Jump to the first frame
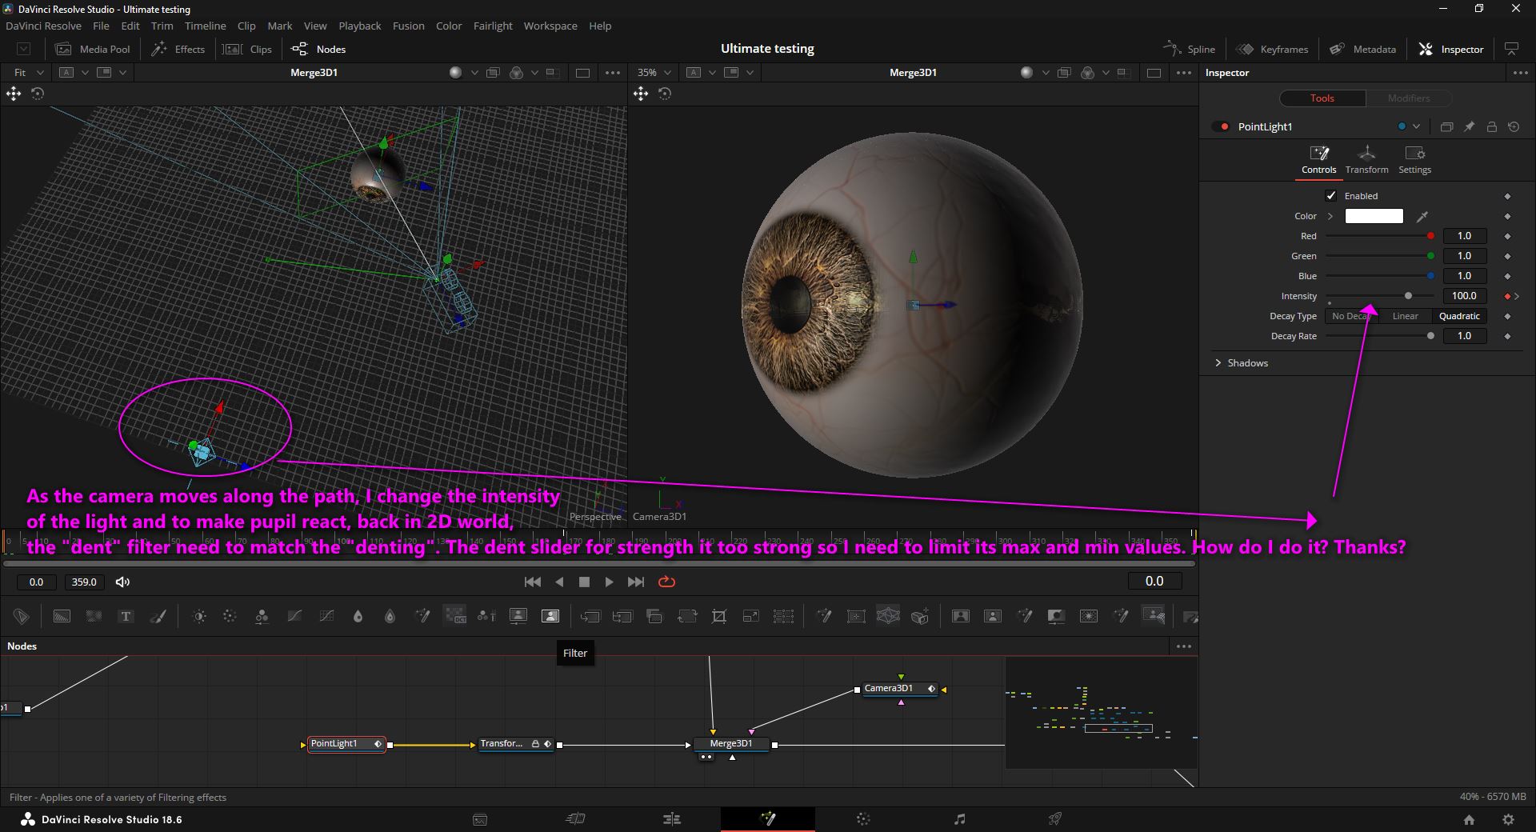The image size is (1536, 832). pyautogui.click(x=532, y=582)
